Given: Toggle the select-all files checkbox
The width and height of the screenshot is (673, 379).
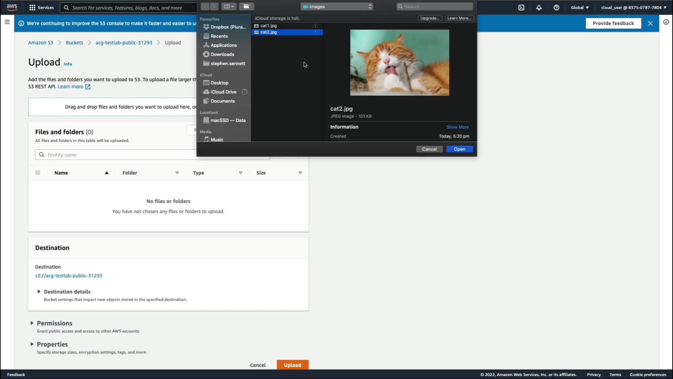Looking at the screenshot, I should (38, 173).
